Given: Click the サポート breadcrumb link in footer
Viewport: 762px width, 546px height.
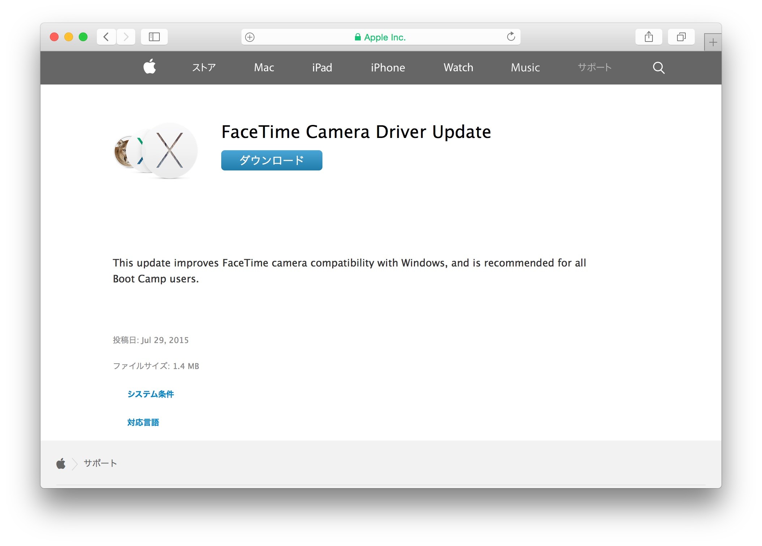Looking at the screenshot, I should [100, 463].
